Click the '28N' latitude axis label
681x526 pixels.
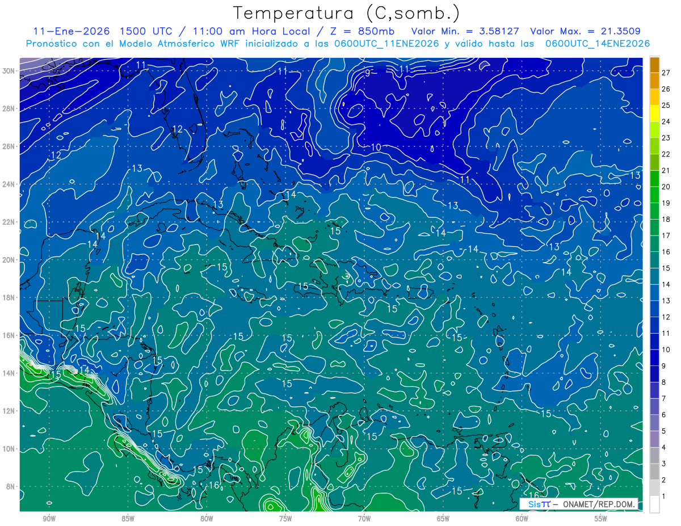pyautogui.click(x=10, y=108)
